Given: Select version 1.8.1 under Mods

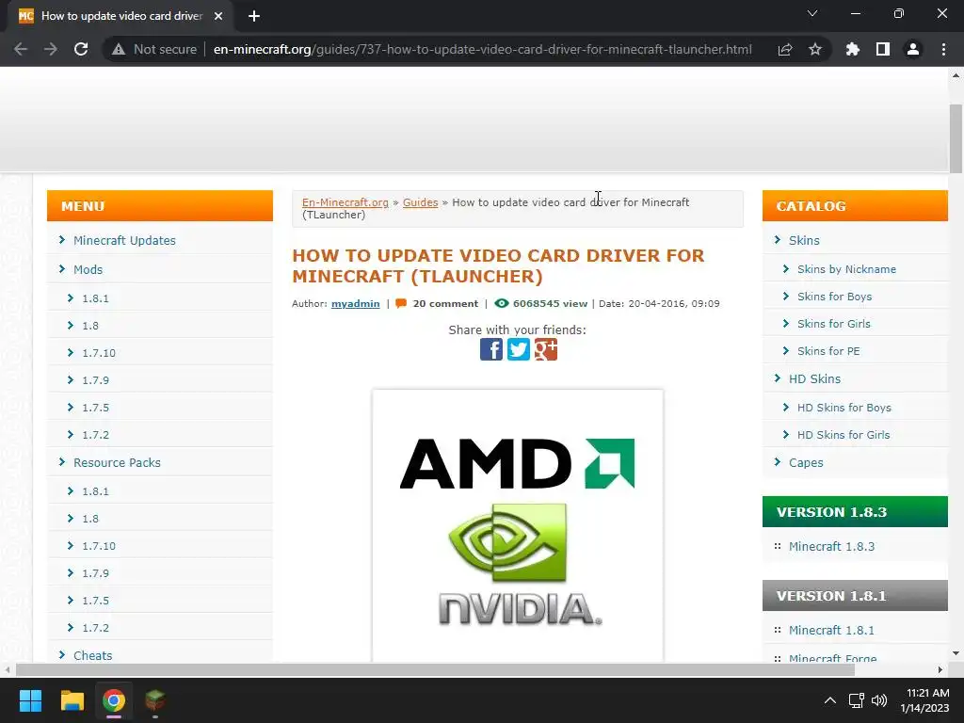Looking at the screenshot, I should click(x=95, y=298).
